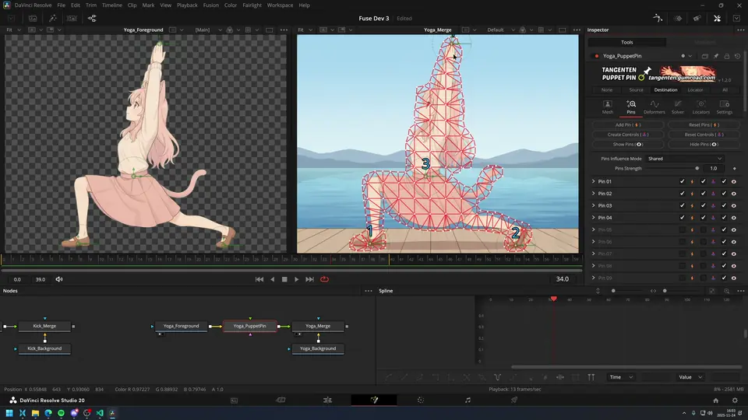Open Microsoft Edge from taskbar
This screenshot has width=748, height=420.
(48, 413)
